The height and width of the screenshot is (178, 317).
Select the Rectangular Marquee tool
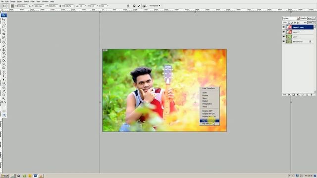pos(3,23)
